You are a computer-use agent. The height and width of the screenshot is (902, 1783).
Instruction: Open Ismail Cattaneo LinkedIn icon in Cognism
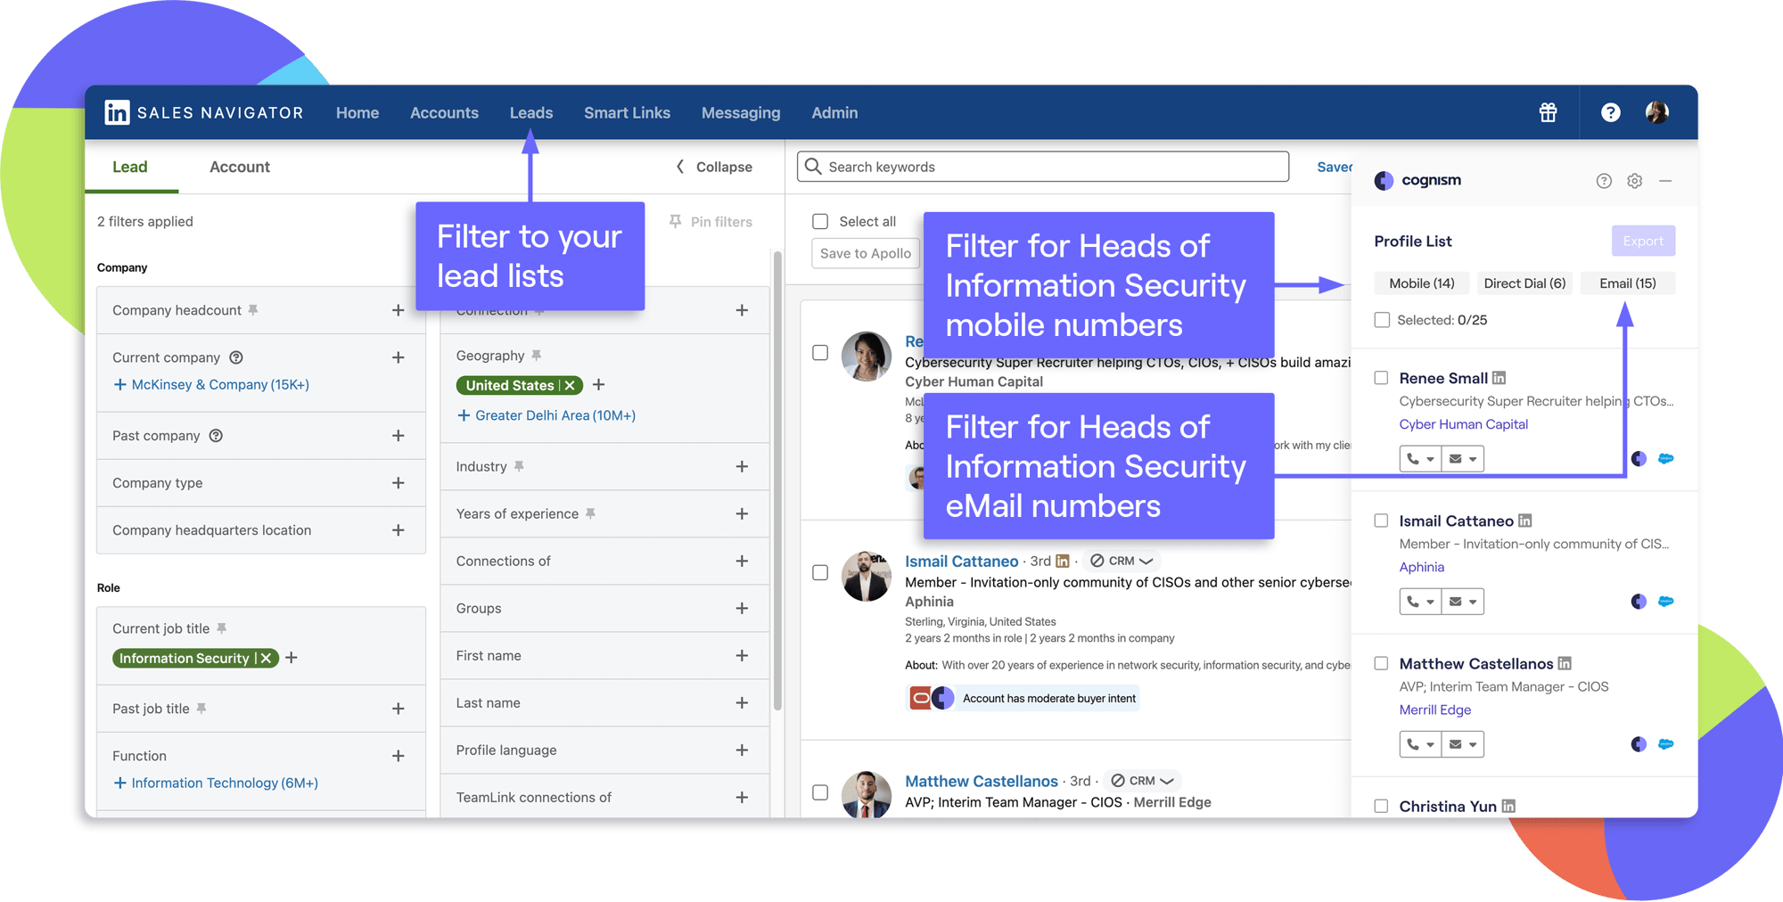click(x=1524, y=521)
